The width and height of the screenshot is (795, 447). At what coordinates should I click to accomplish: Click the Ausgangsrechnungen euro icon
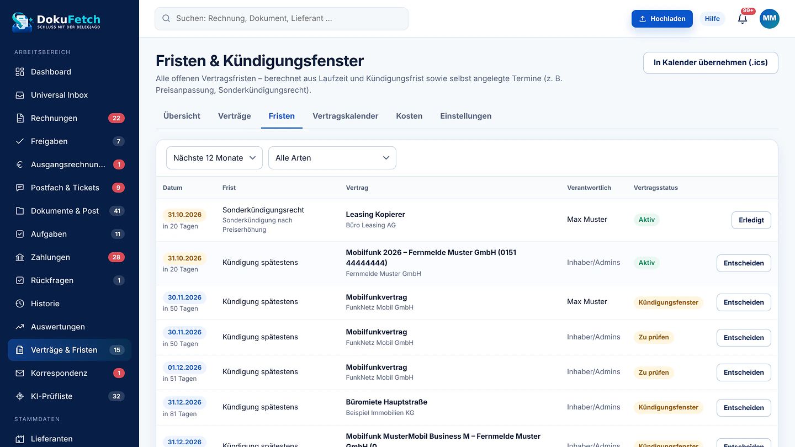pyautogui.click(x=20, y=164)
